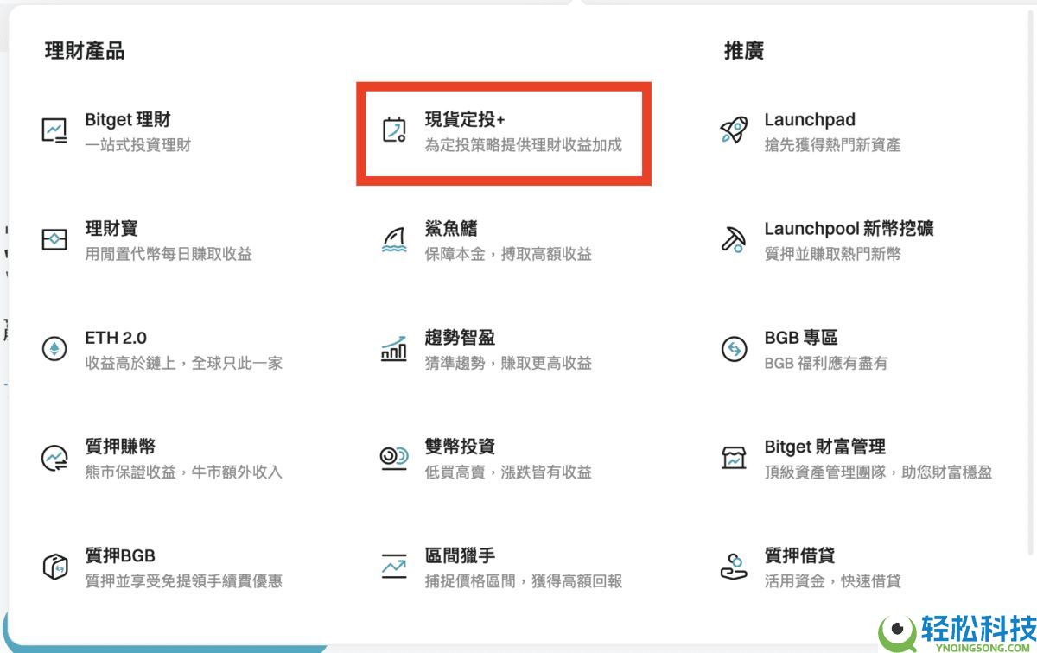This screenshot has width=1037, height=653.
Task: Click the BGB 專區 swap arrows icon
Action: click(x=733, y=349)
